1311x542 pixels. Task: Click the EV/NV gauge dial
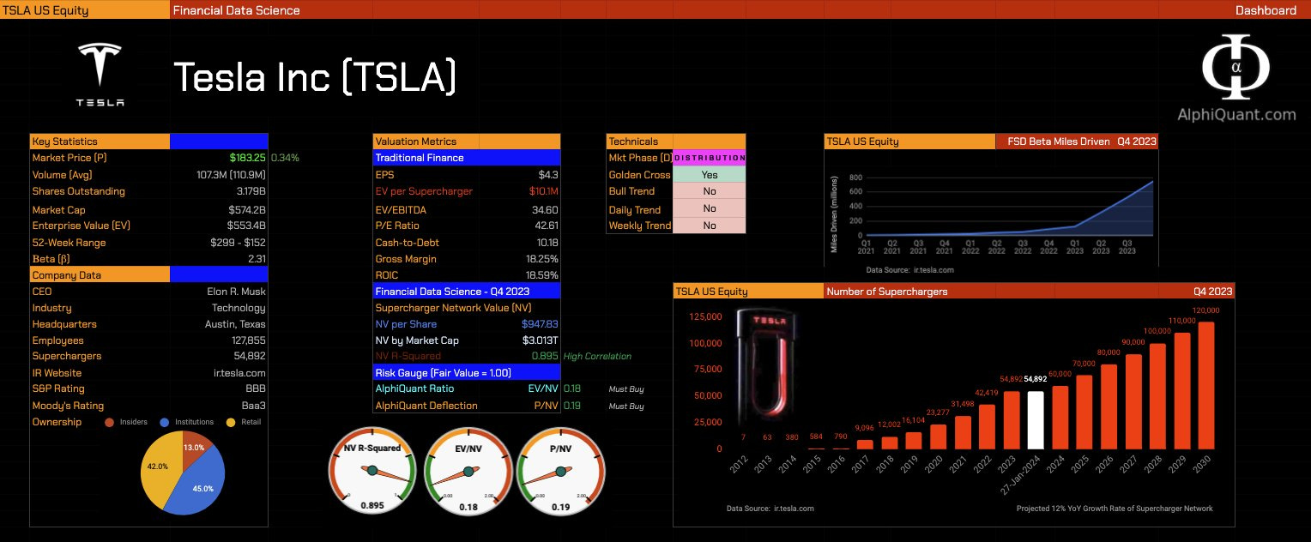coord(467,472)
